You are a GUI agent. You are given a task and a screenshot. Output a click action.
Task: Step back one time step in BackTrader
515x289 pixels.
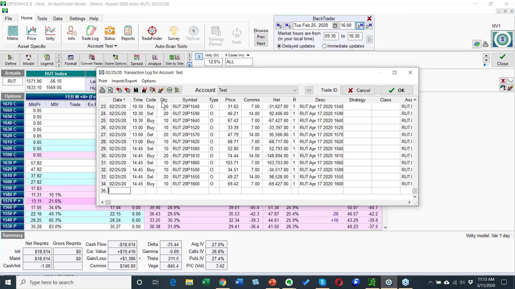[288, 26]
